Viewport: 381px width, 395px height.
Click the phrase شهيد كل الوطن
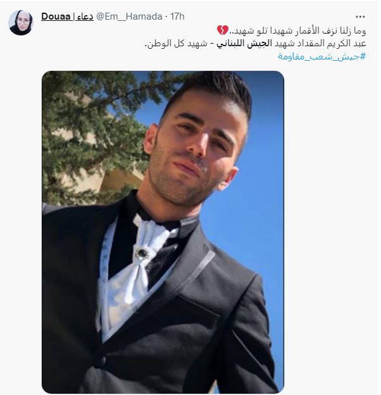[x=176, y=43]
